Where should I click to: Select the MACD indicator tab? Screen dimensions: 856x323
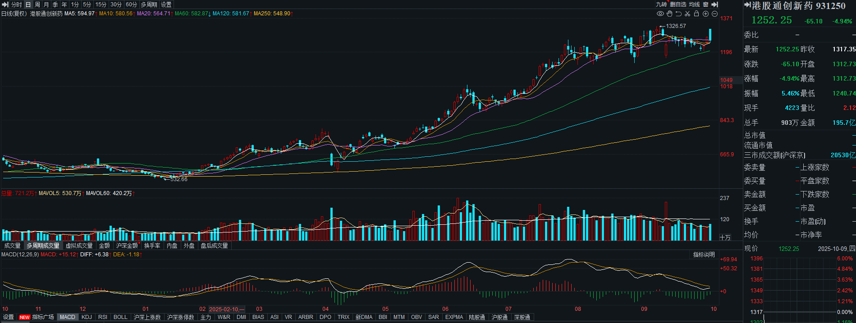[68, 317]
